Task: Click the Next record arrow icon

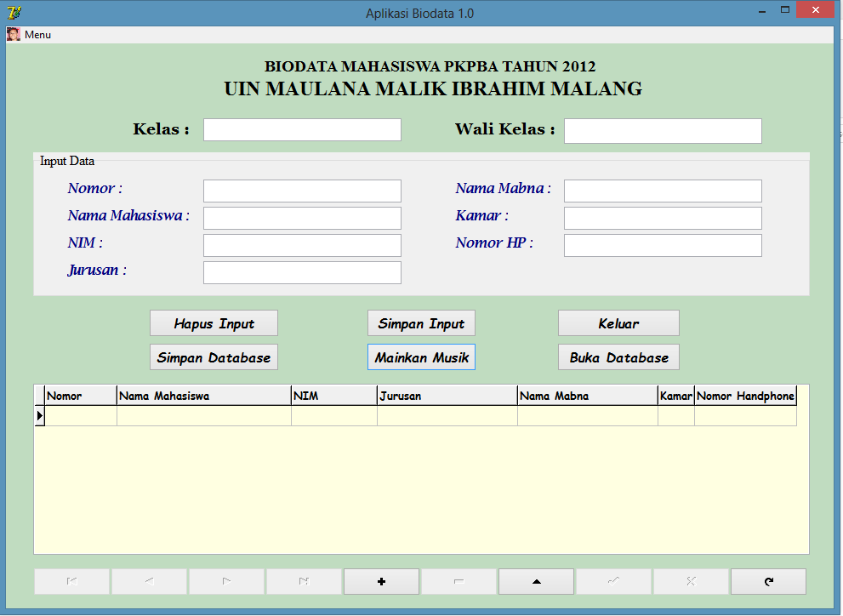Action: 226,581
